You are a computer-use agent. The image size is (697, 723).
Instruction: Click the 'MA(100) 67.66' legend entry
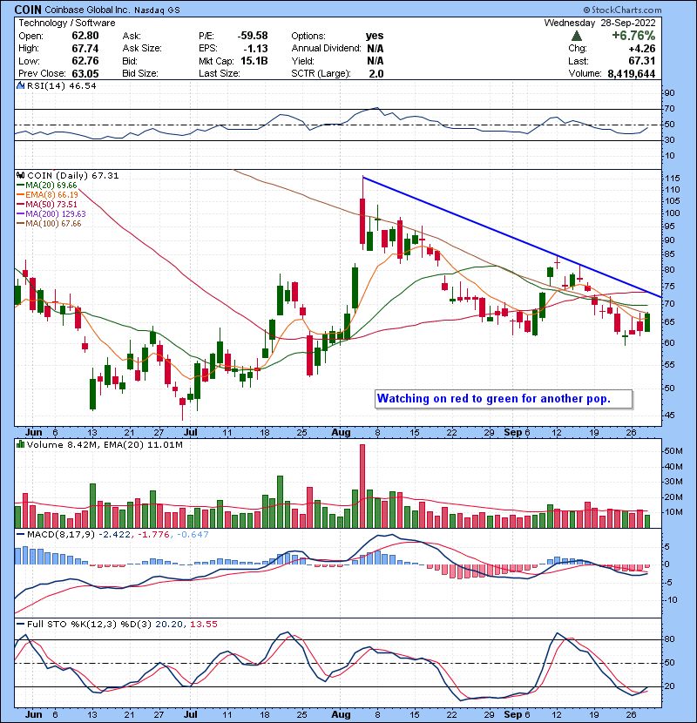[x=53, y=224]
